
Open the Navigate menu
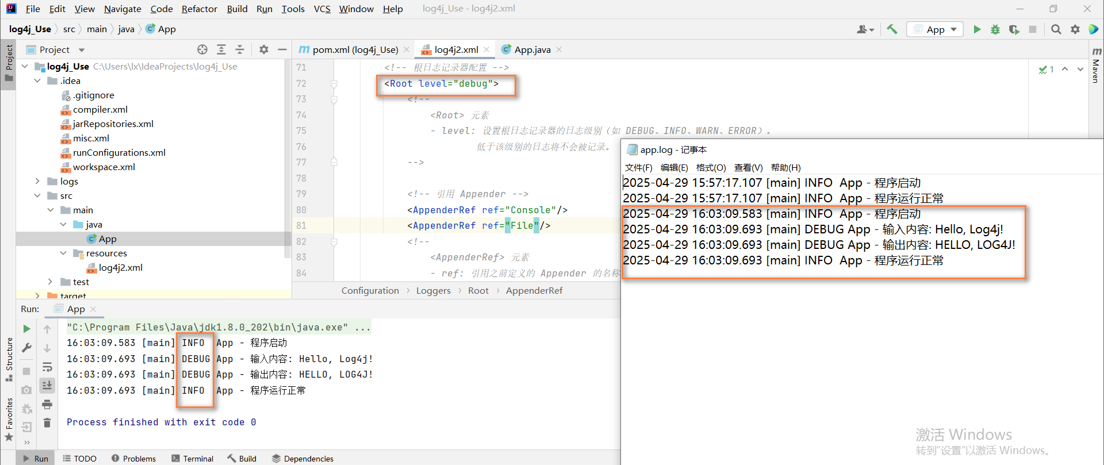pos(122,9)
